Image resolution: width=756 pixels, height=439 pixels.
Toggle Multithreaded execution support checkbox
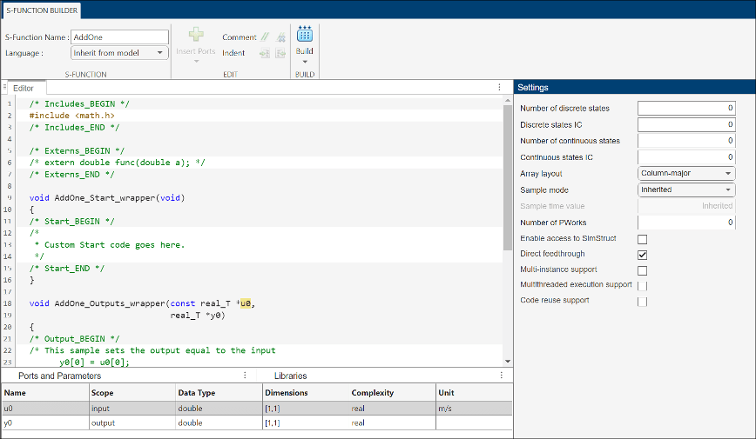pos(642,286)
